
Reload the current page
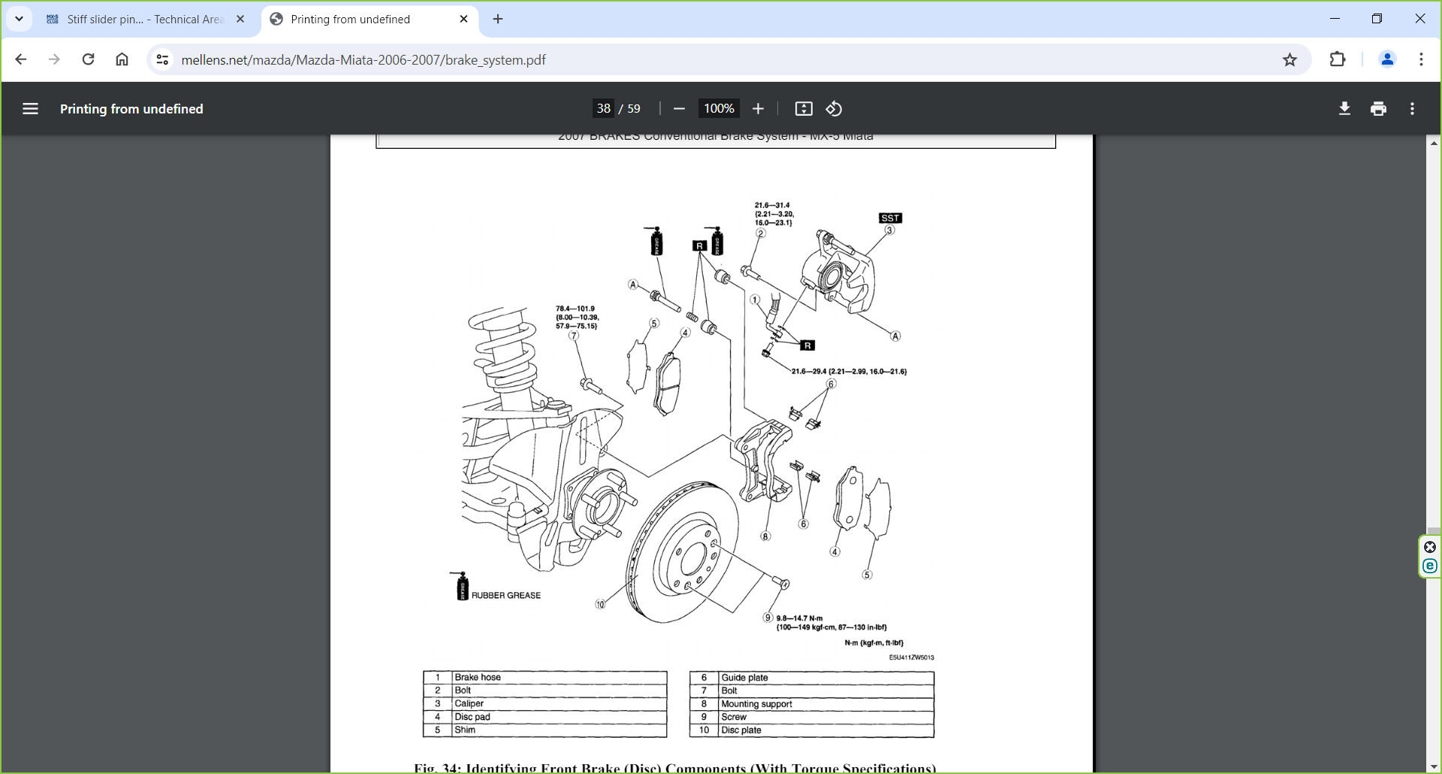coord(88,60)
